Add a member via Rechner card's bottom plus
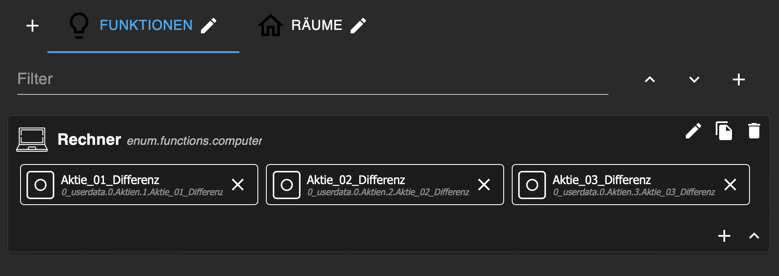Viewport: 779px width, 276px height. pos(724,236)
